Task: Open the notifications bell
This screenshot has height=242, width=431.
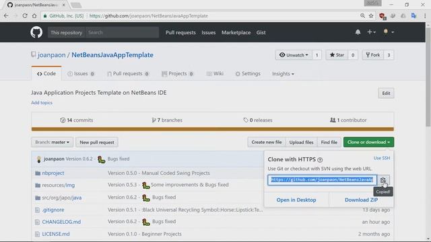Action: 358,32
